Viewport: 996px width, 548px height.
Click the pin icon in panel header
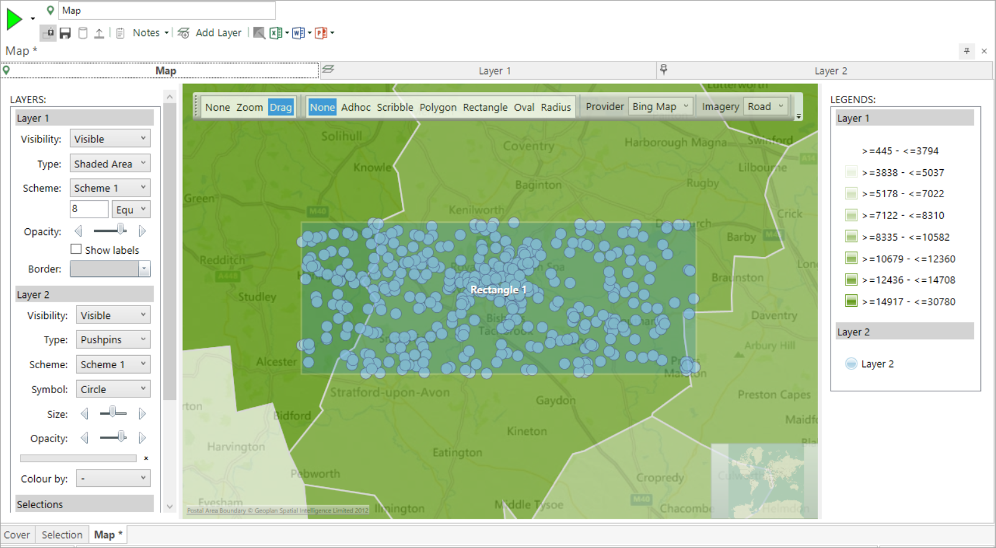click(967, 51)
